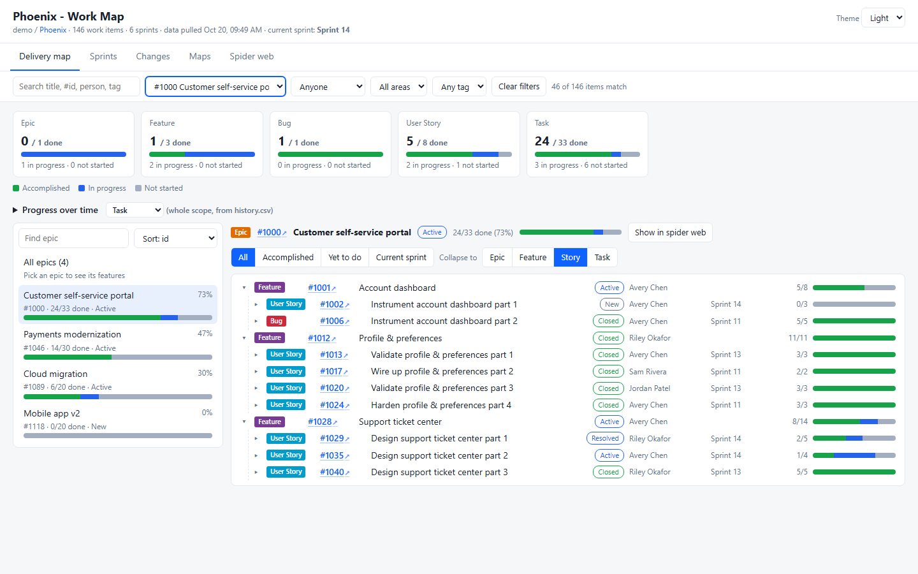Open the Spider web tab
This screenshot has width=918, height=574.
coord(252,57)
